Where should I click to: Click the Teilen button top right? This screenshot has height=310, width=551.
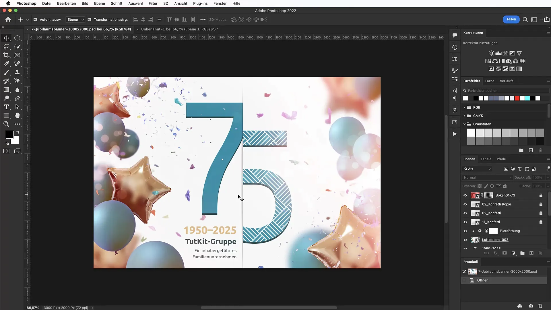pyautogui.click(x=511, y=19)
